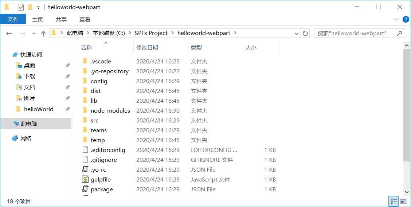Image resolution: width=411 pixels, height=207 pixels.
Task: Open the 文件 menu tab
Action: tap(13, 19)
